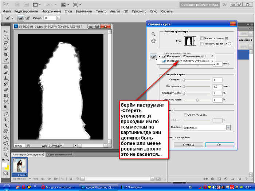
Task: Select the Quick Selection tool
Action: [6, 49]
